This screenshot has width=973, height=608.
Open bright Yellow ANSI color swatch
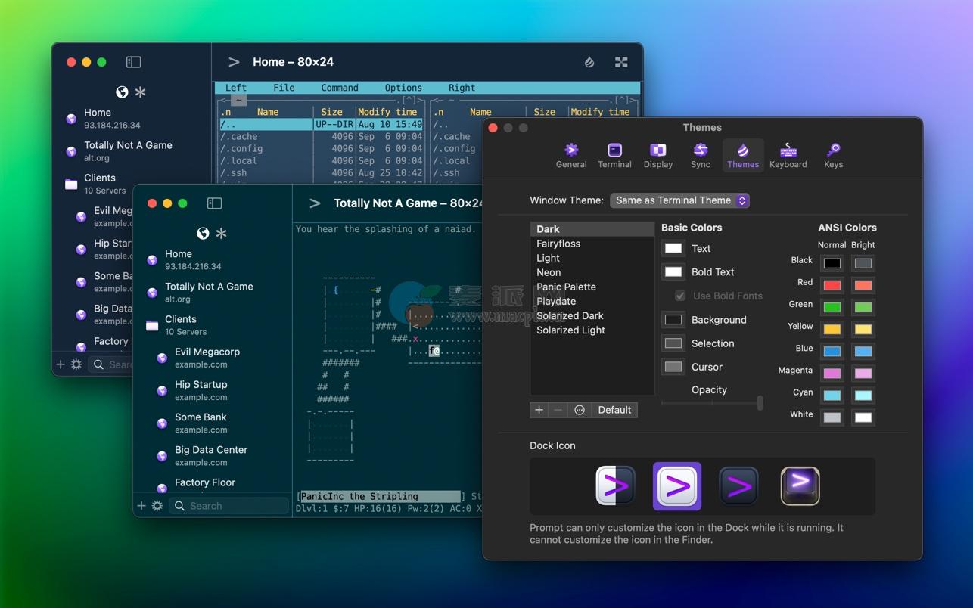point(863,329)
